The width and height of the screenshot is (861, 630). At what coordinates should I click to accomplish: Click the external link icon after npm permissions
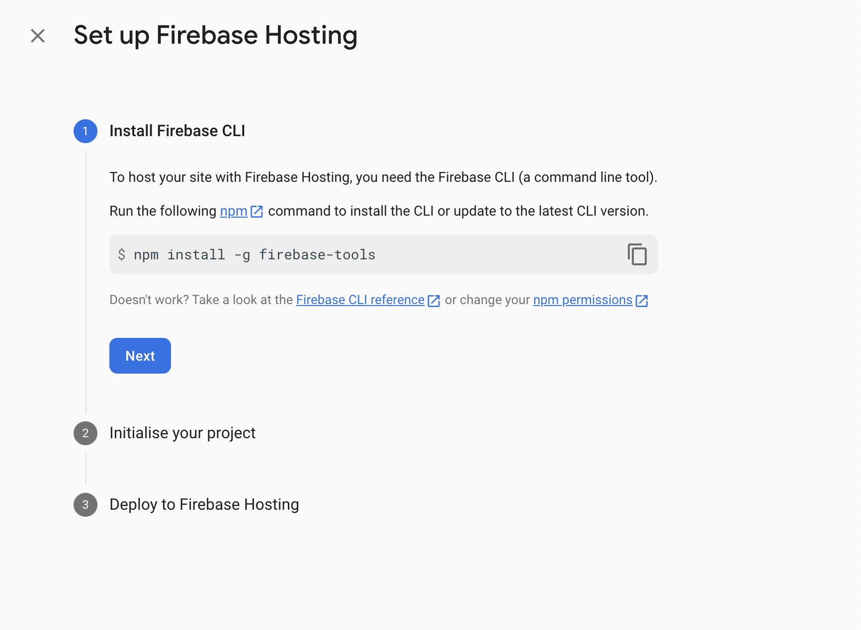point(642,300)
